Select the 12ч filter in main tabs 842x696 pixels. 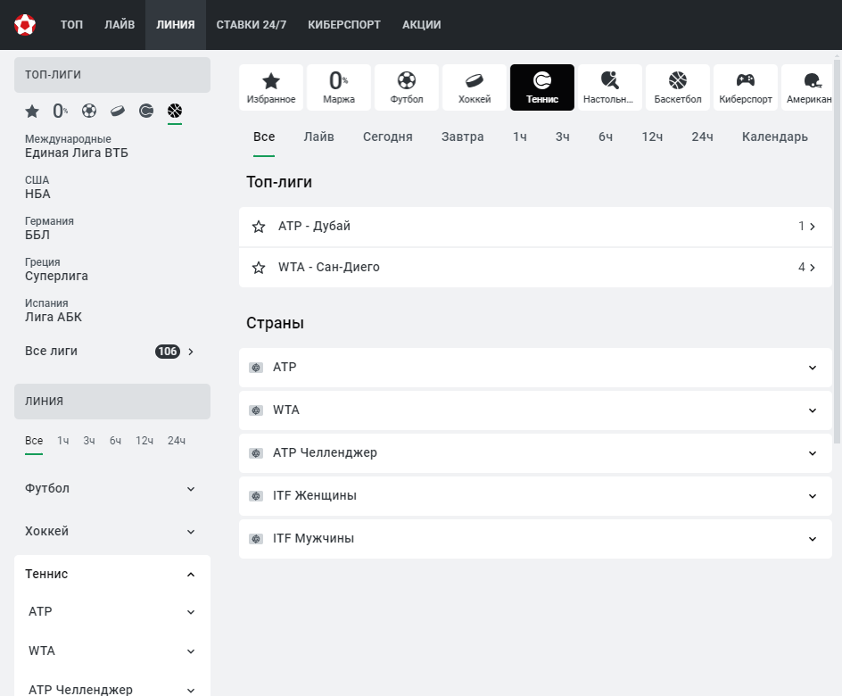tap(652, 137)
